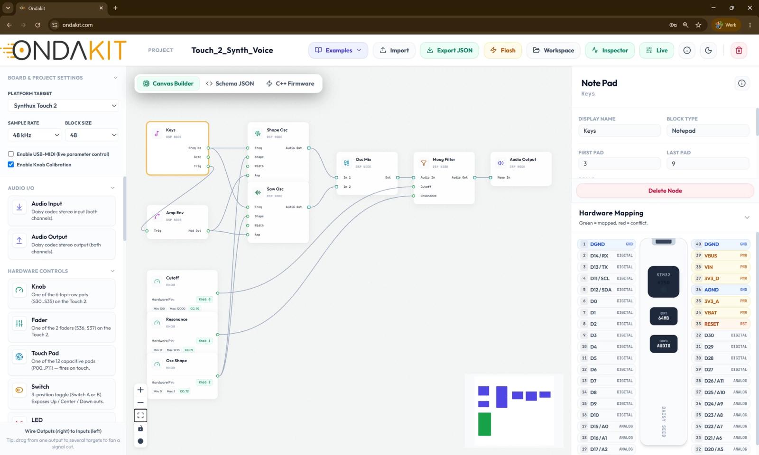The height and width of the screenshot is (455, 759).
Task: Select the VBUS pin row
Action: click(x=721, y=255)
